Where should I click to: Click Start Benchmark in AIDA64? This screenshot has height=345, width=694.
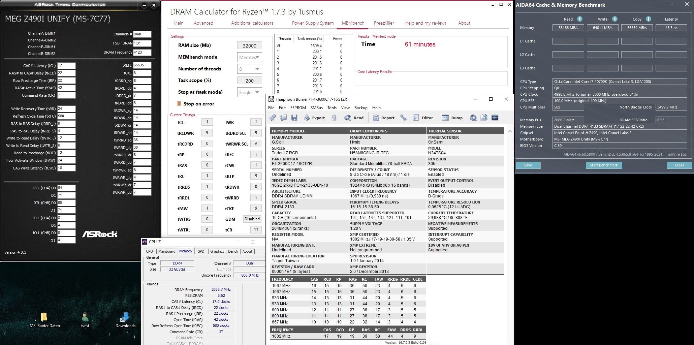pyautogui.click(x=604, y=165)
